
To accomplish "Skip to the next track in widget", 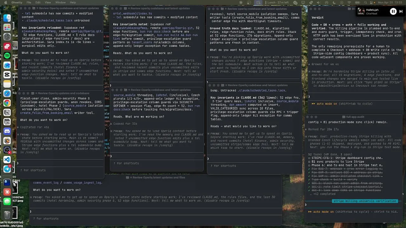I will [x=401, y=11].
